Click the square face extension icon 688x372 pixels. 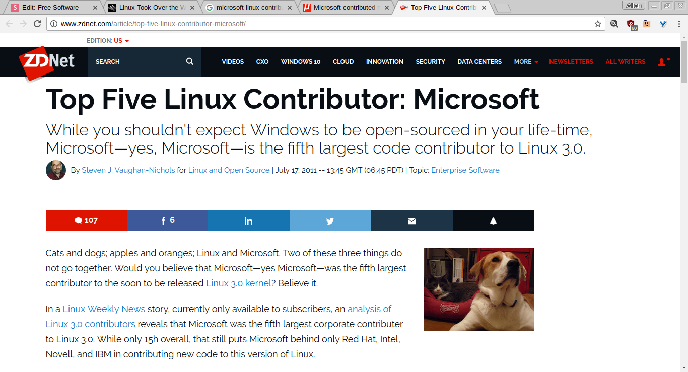(x=647, y=24)
